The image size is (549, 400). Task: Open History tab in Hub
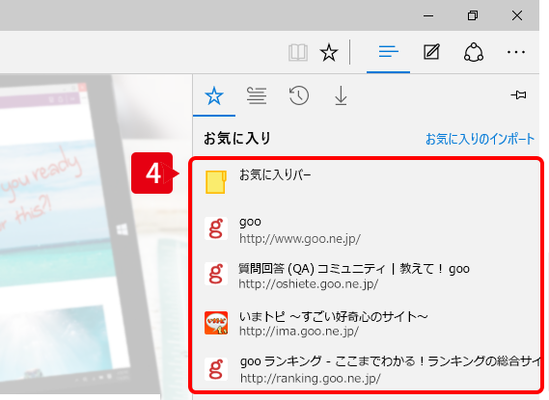coord(299,96)
